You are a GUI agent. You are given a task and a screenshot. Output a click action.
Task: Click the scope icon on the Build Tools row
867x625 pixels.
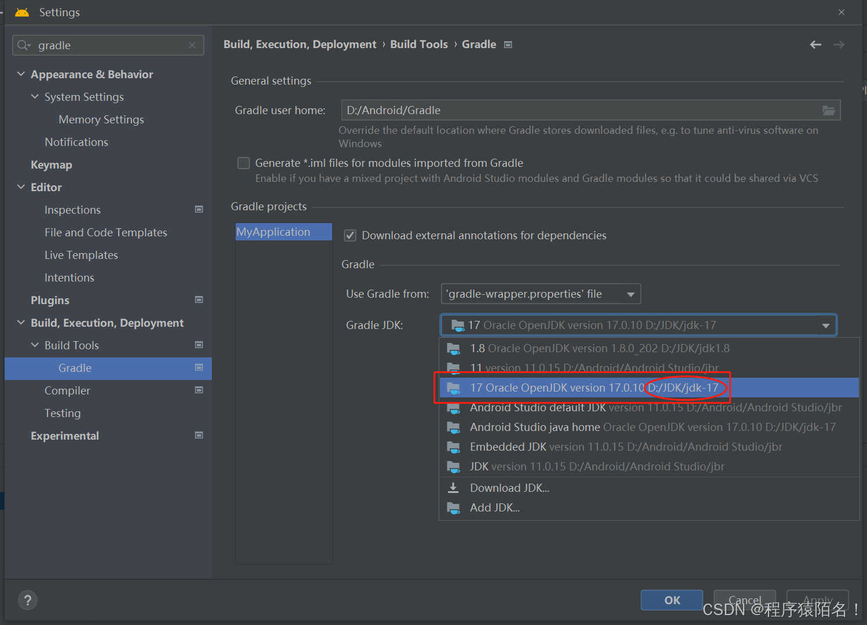(x=199, y=345)
